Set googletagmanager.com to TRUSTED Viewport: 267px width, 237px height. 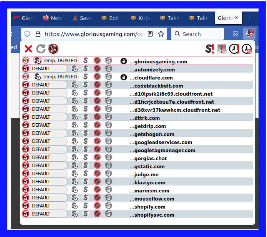click(86, 149)
